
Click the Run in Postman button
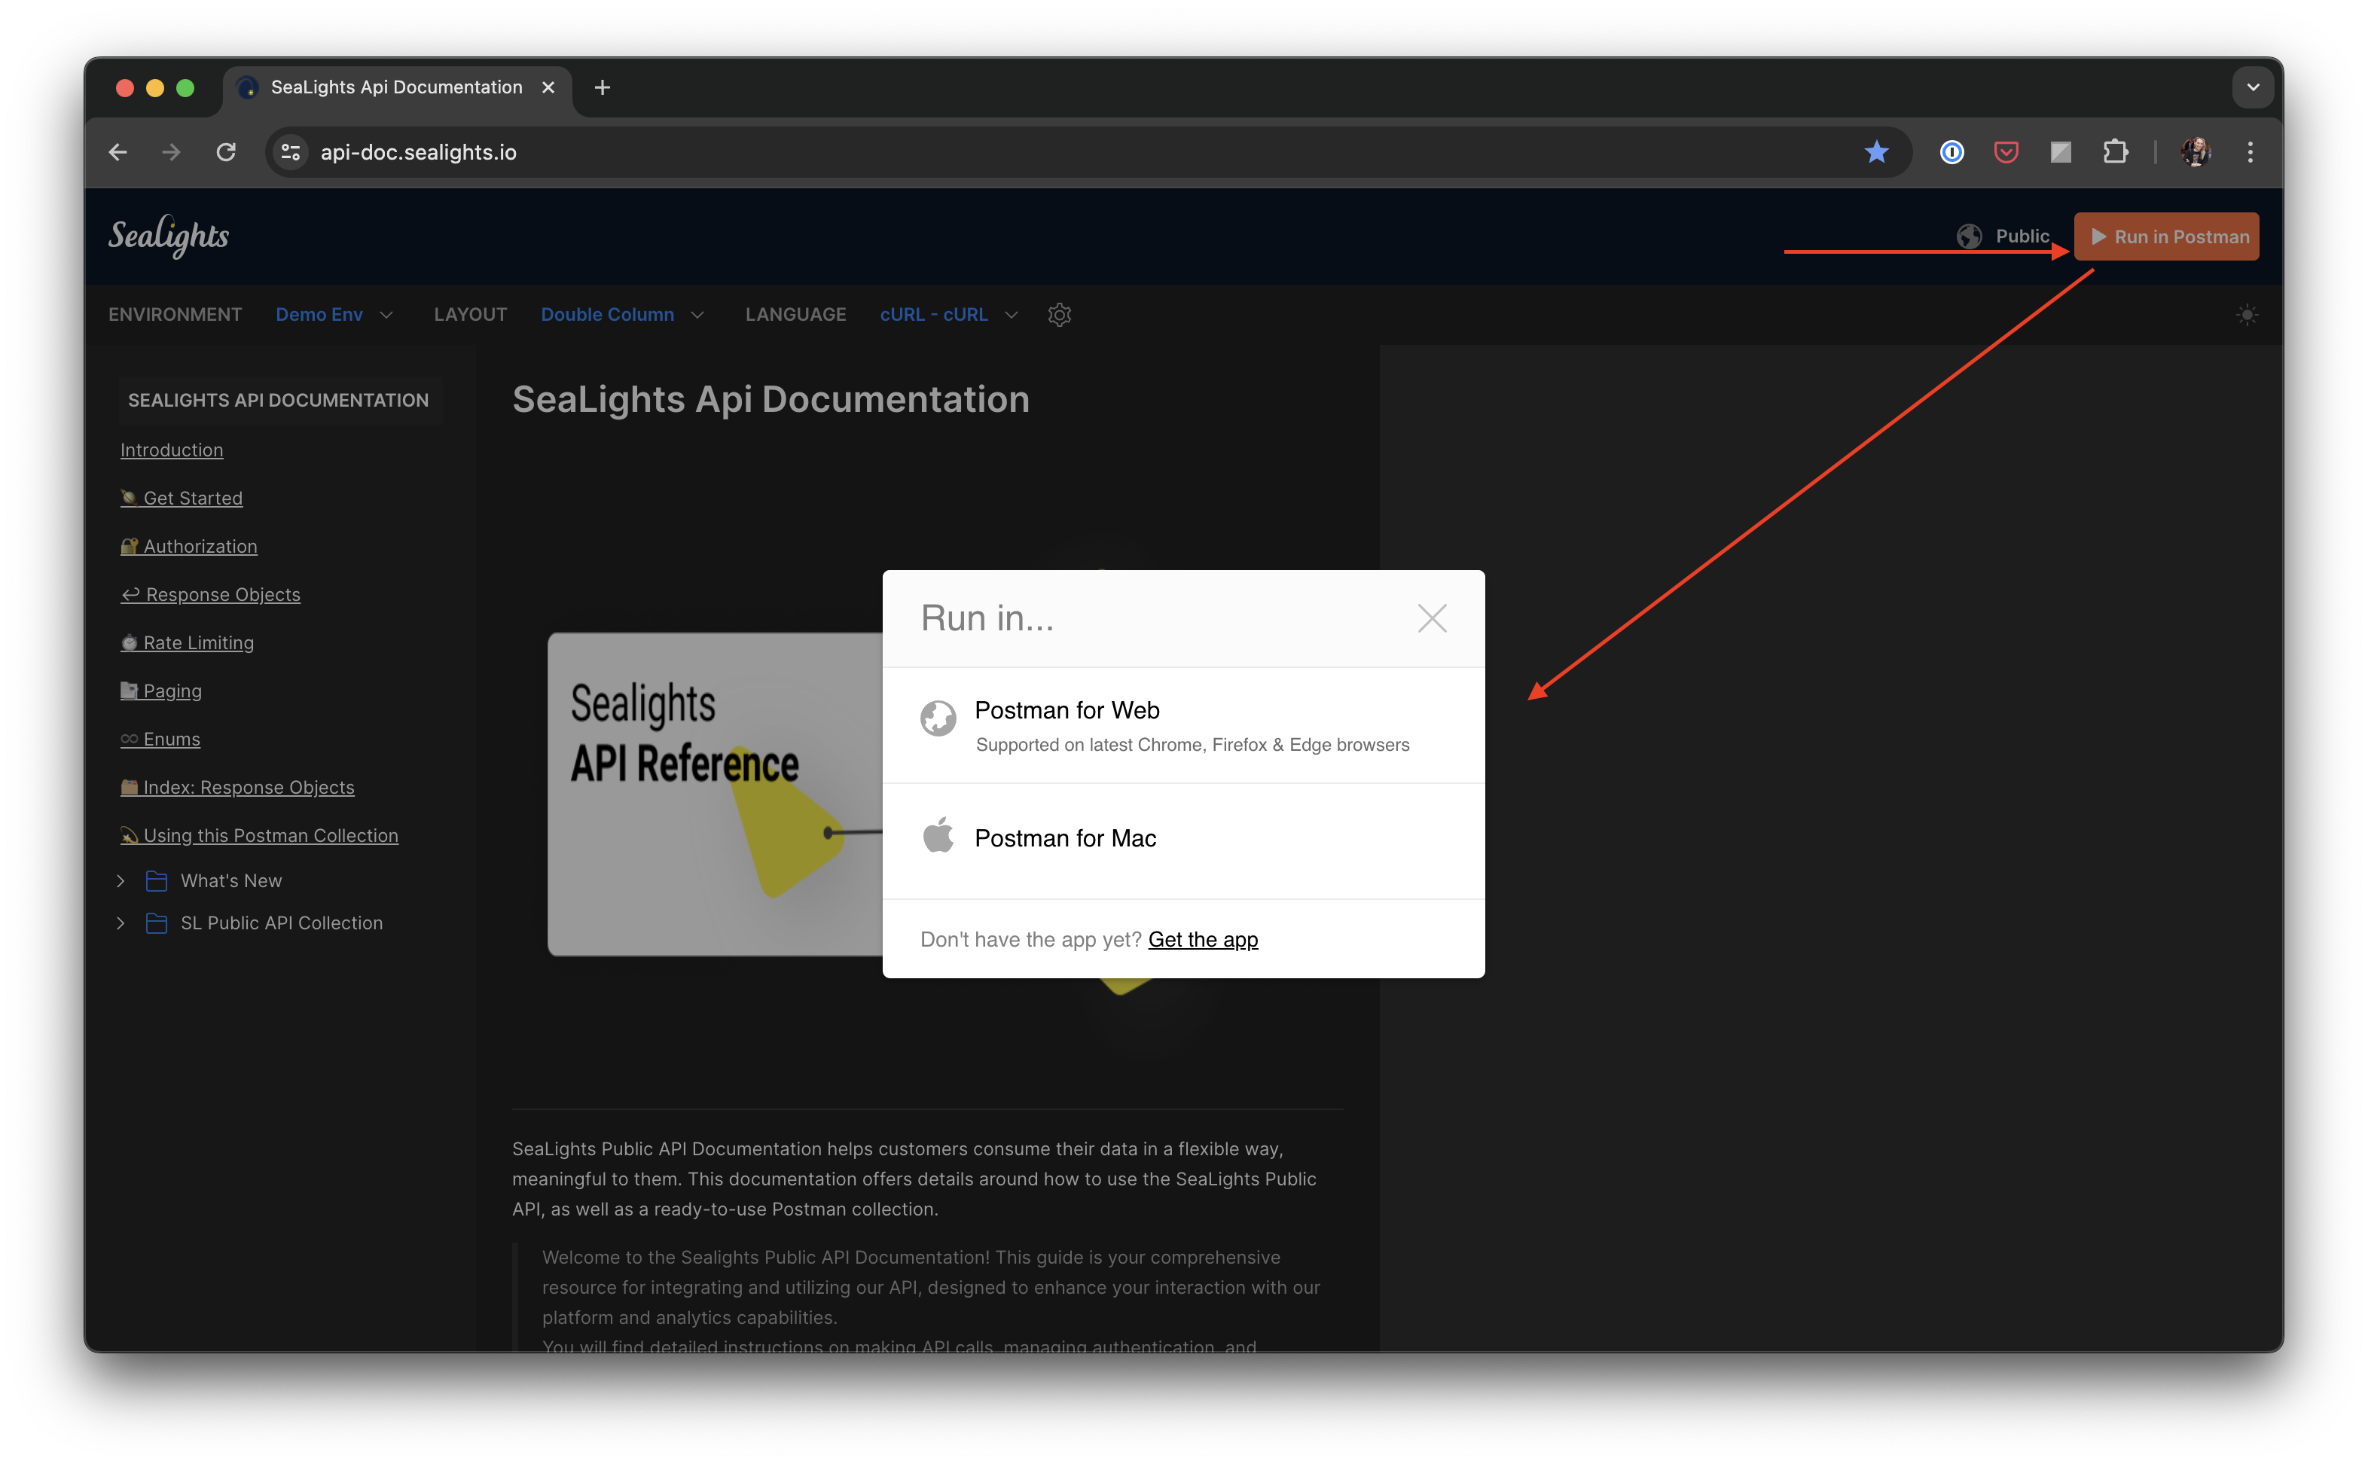click(x=2167, y=237)
